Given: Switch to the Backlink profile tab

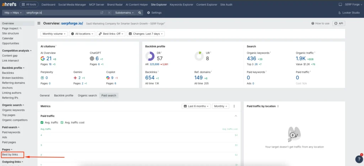Looking at the screenshot, I should (64, 96).
